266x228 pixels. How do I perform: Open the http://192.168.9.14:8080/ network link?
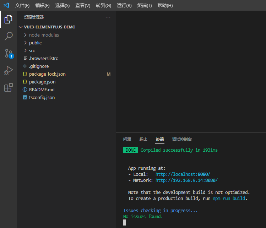(186, 180)
